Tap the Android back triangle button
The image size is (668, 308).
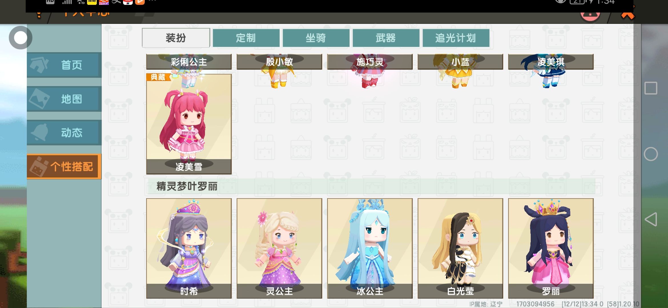651,219
